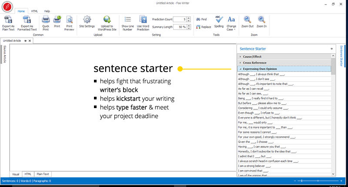The width and height of the screenshot is (348, 187).
Task: Switch to the HTML ribbon tab
Action: 34,10
